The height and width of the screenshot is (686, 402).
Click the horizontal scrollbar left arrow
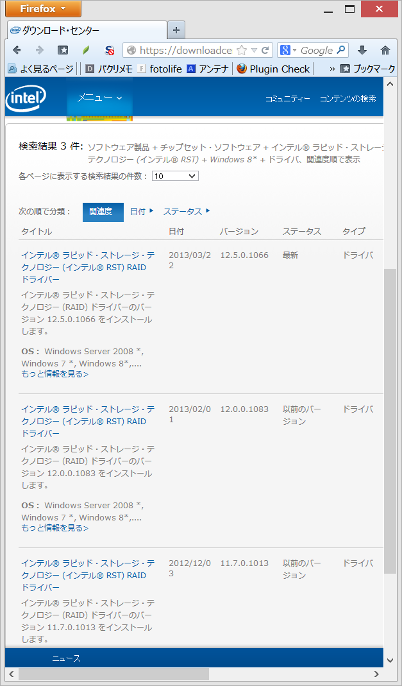pos(12,673)
